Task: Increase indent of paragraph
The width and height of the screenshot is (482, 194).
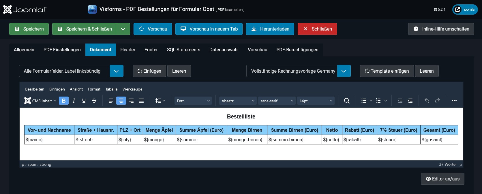Action: click(x=410, y=101)
